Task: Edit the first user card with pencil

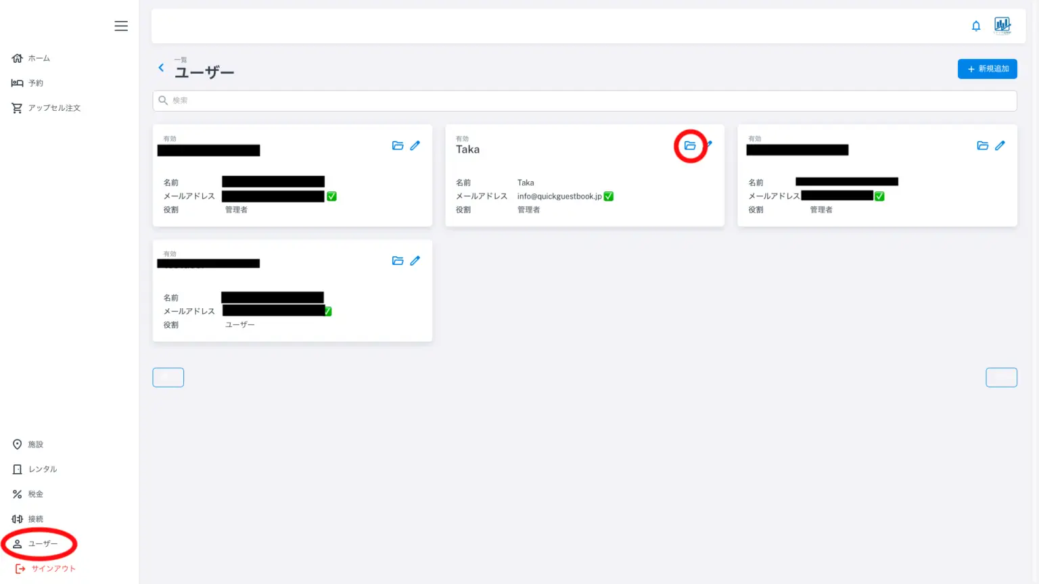Action: pos(415,145)
